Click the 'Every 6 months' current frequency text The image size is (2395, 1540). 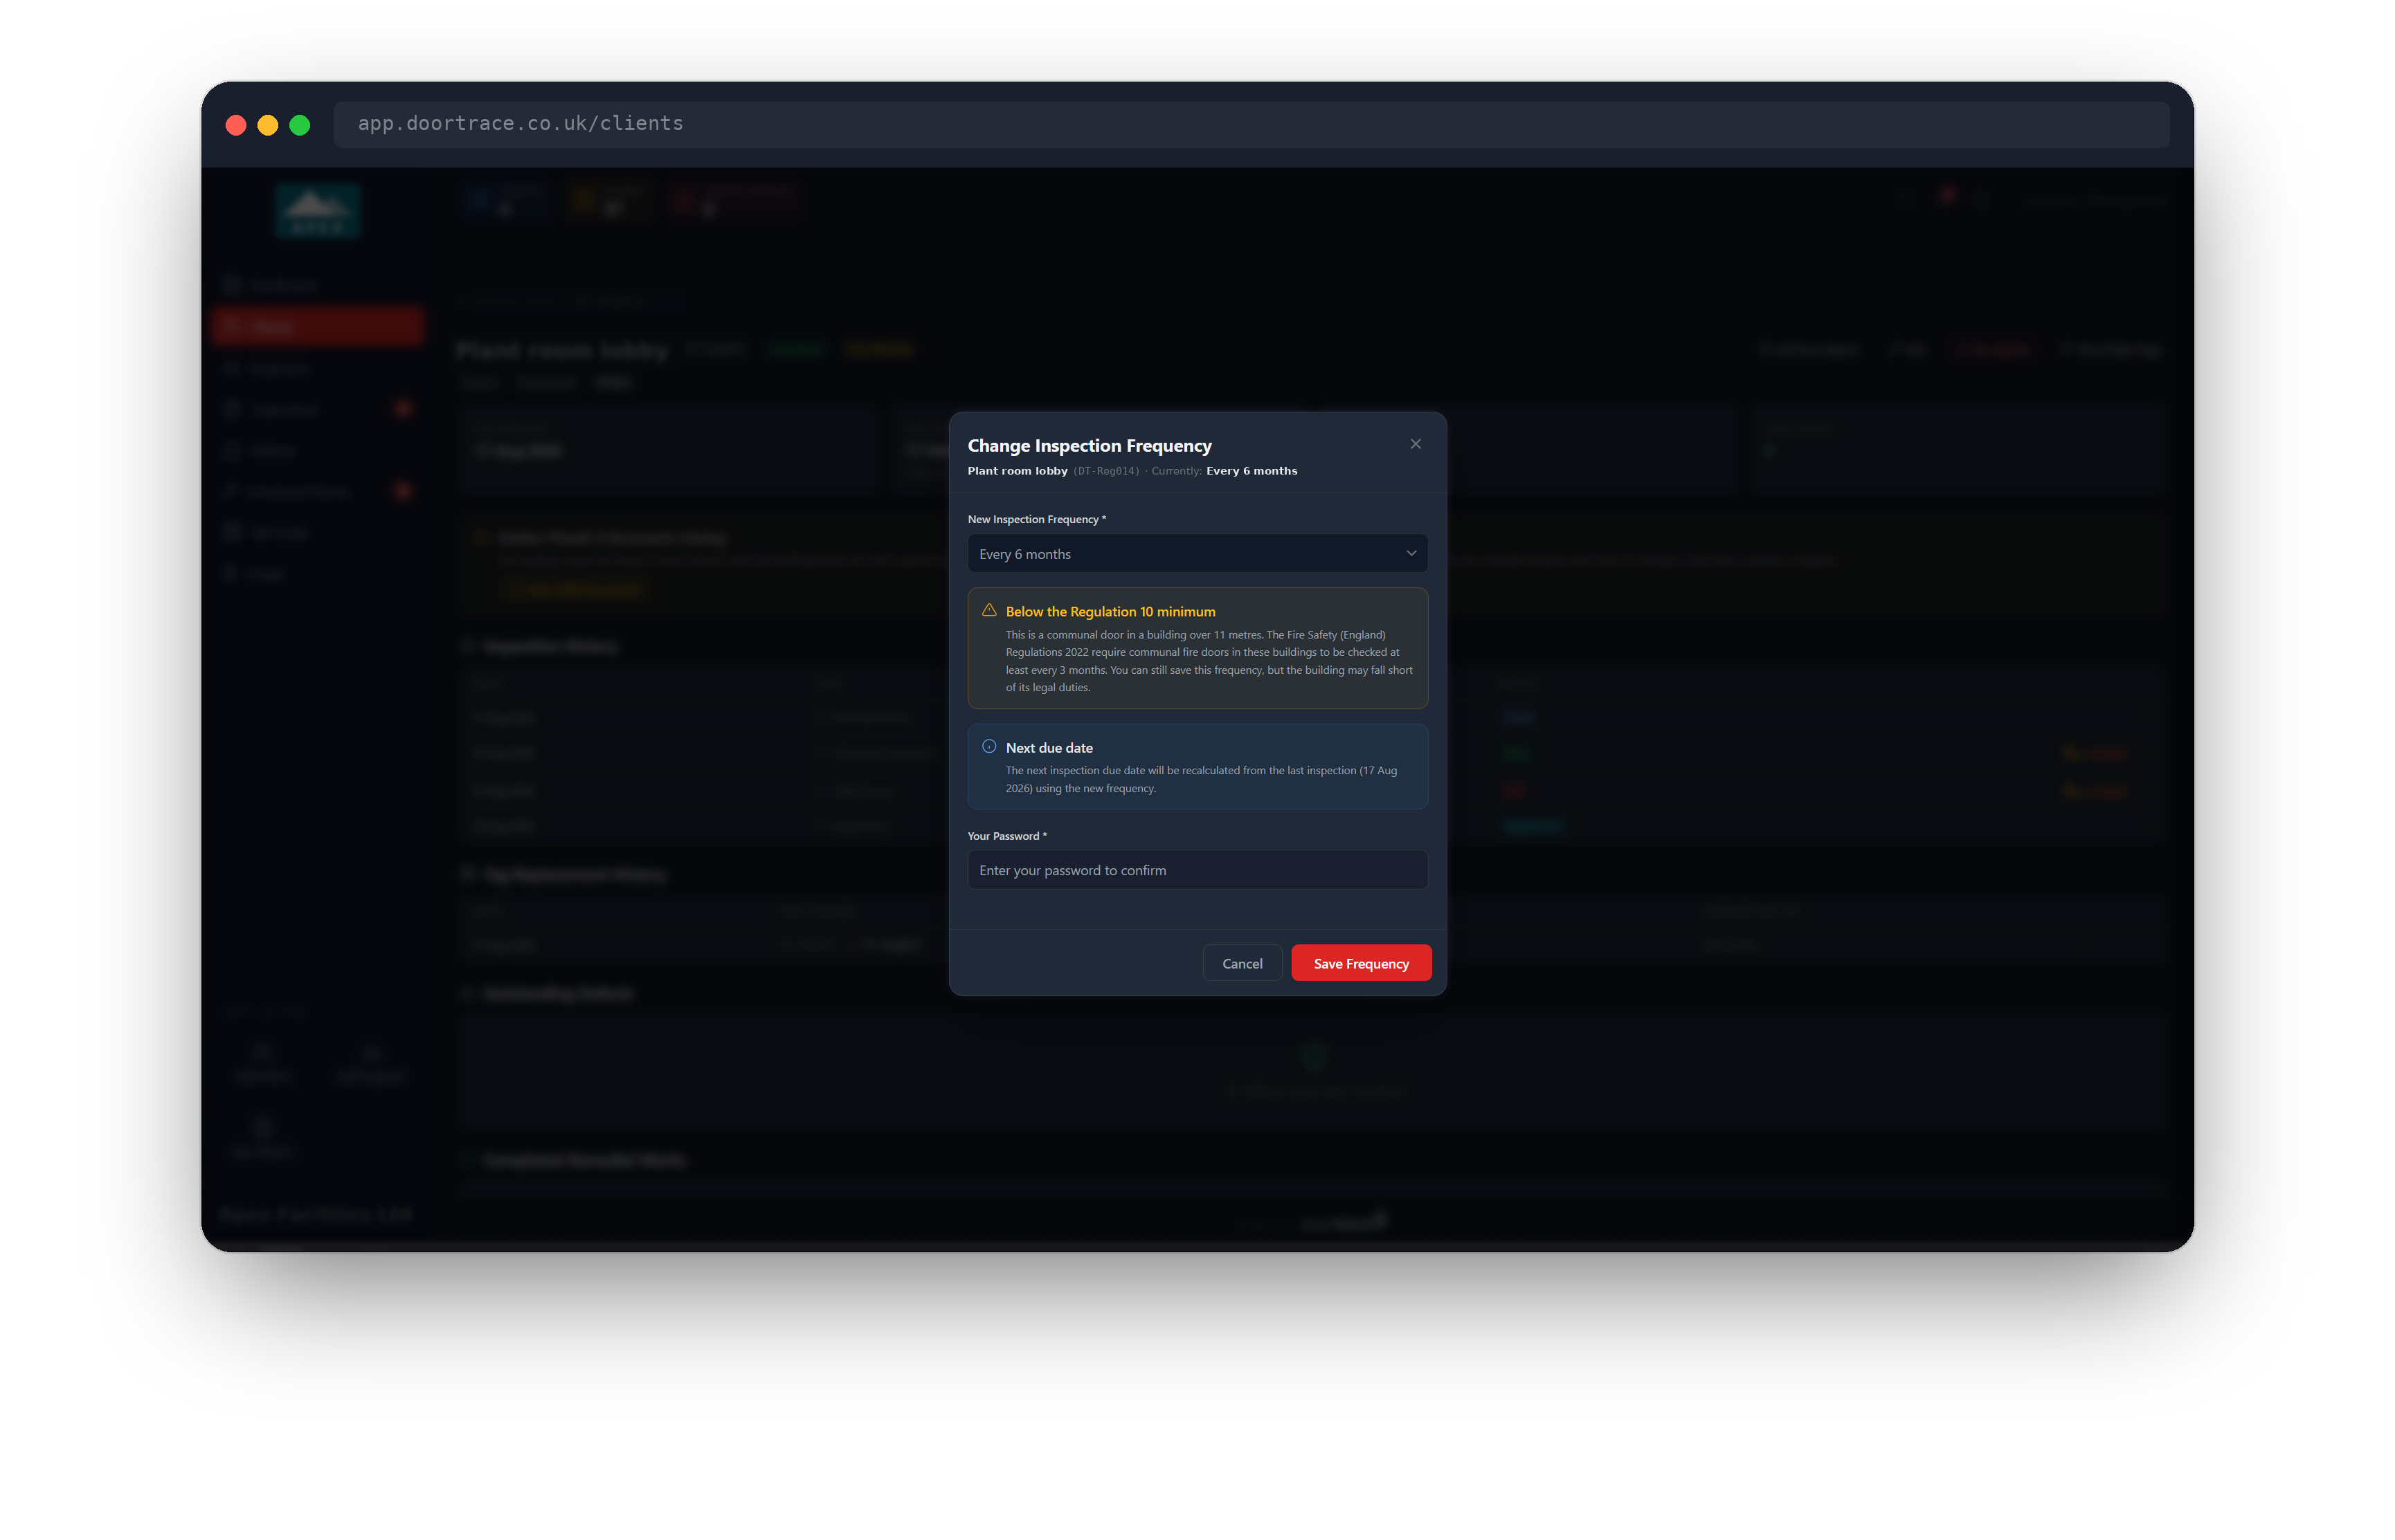click(1251, 471)
